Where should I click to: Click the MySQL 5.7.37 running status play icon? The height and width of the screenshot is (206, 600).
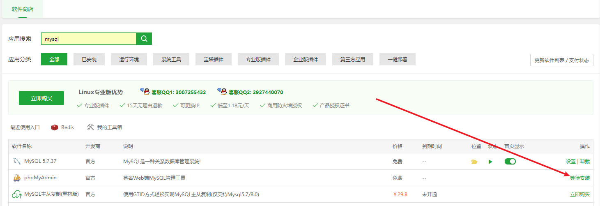(490, 162)
